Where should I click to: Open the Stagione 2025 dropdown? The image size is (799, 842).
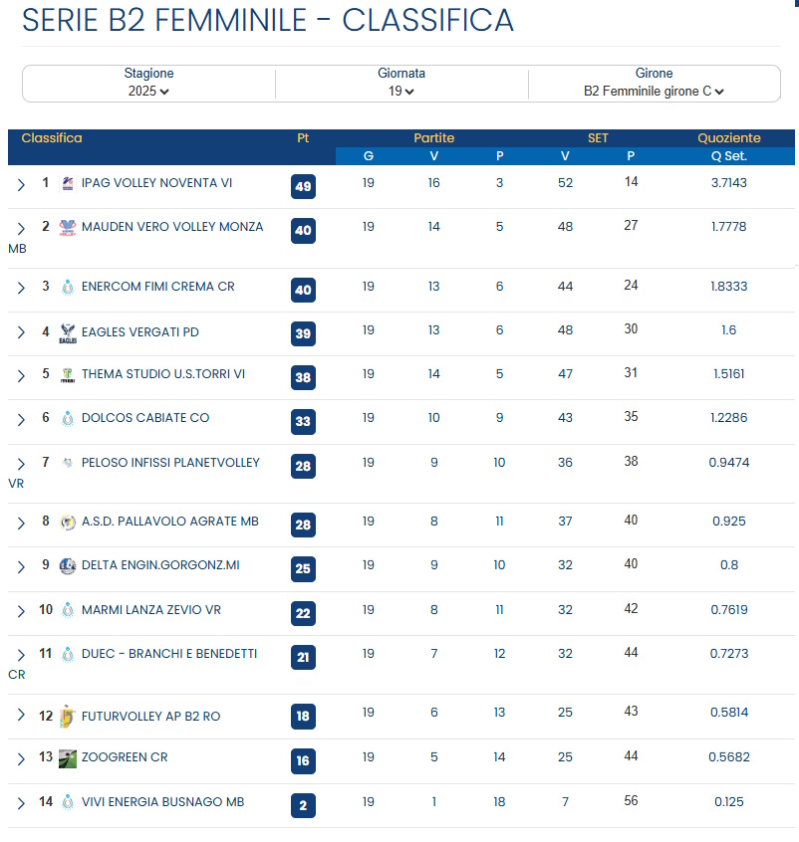[149, 92]
